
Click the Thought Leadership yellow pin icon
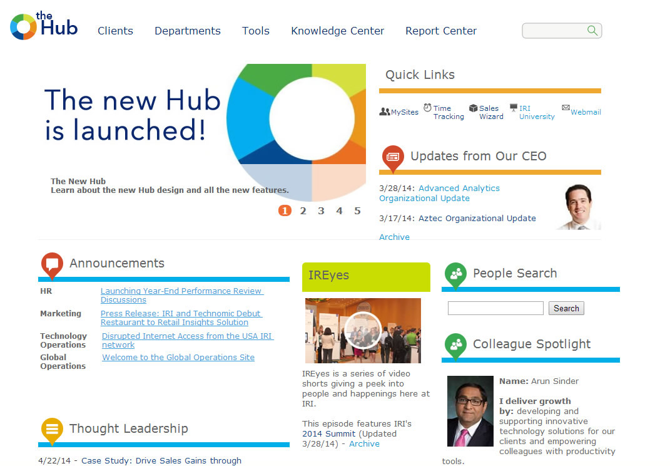point(52,429)
